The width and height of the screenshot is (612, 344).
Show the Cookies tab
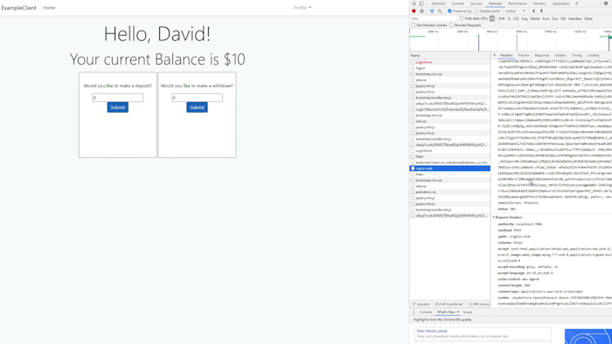[x=593, y=55]
